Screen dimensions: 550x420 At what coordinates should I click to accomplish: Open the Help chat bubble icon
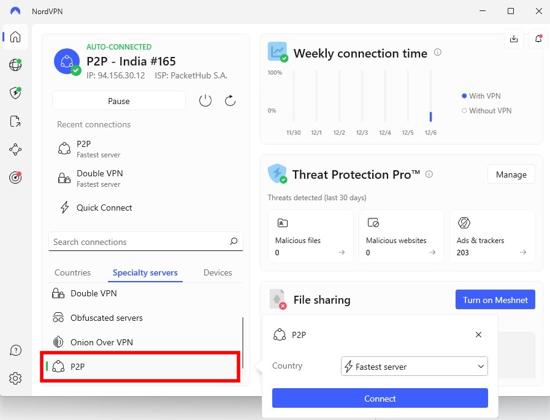pyautogui.click(x=15, y=350)
